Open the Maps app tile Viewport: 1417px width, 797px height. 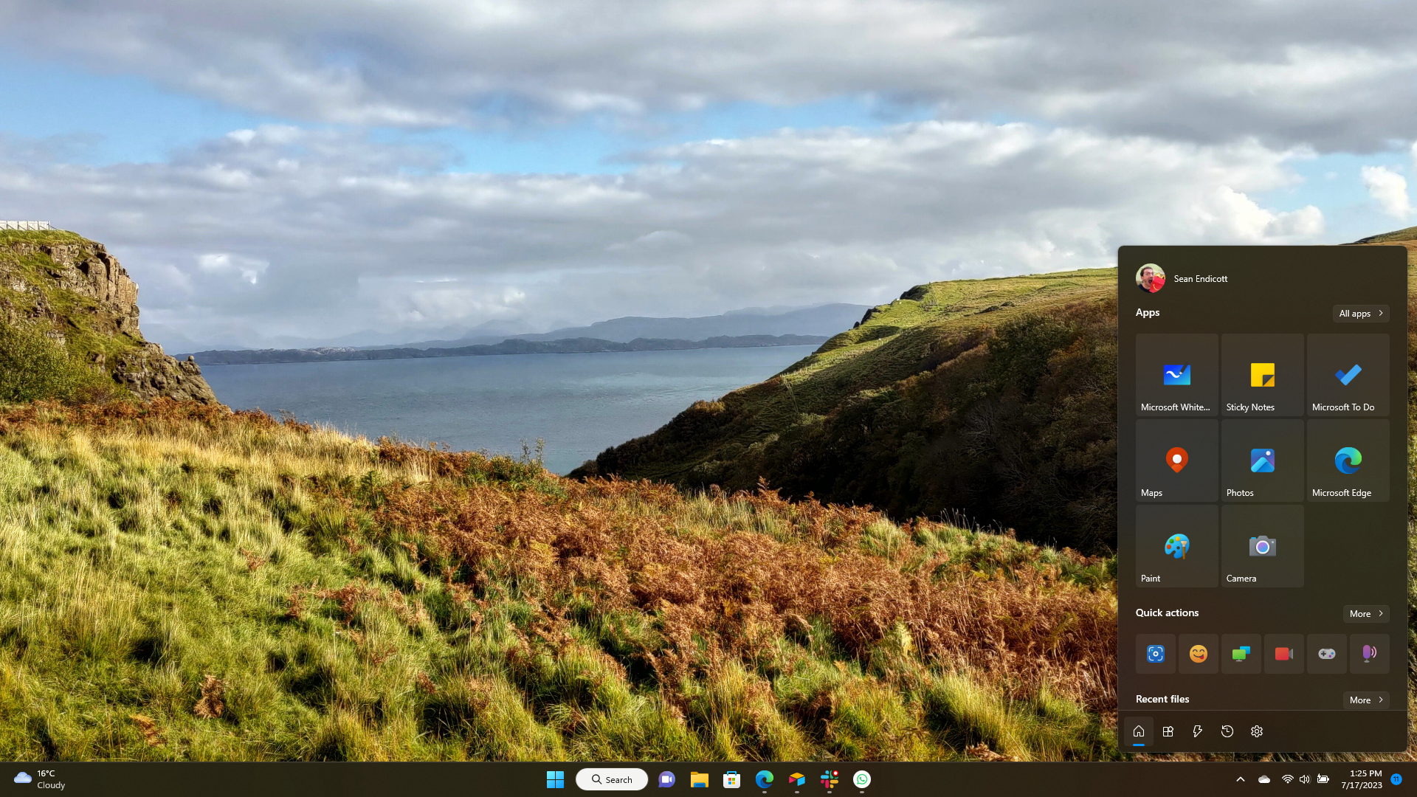coord(1176,460)
